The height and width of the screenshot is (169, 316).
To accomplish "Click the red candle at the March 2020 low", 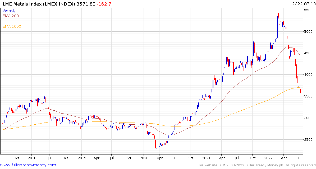I will coord(156,144).
